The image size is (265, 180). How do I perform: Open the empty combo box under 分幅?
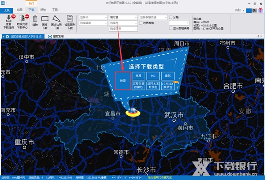[179, 22]
